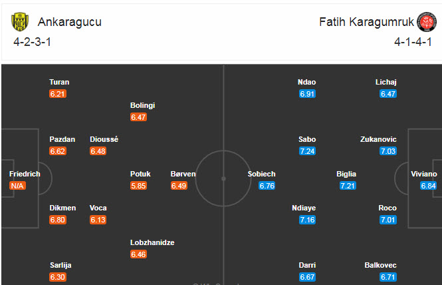Click Sabo's 7.24 rating badge
The height and width of the screenshot is (285, 442).
pyautogui.click(x=307, y=151)
